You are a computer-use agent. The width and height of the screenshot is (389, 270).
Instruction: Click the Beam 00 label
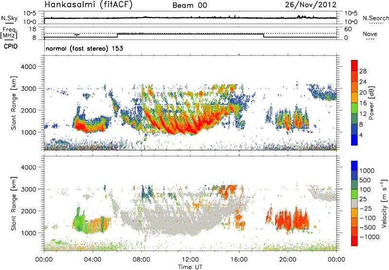[x=190, y=5]
